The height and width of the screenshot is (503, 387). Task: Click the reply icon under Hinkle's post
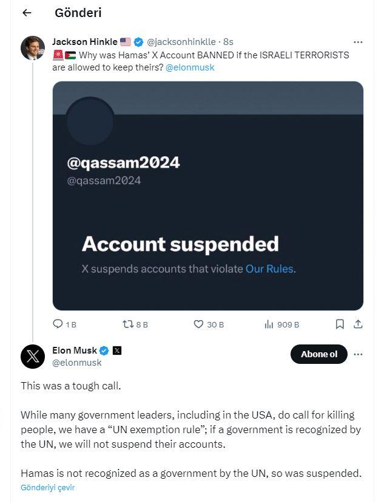(x=58, y=324)
